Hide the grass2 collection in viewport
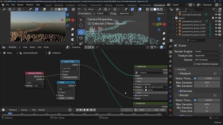This screenshot has height=125, width=223. pyautogui.click(x=216, y=18)
